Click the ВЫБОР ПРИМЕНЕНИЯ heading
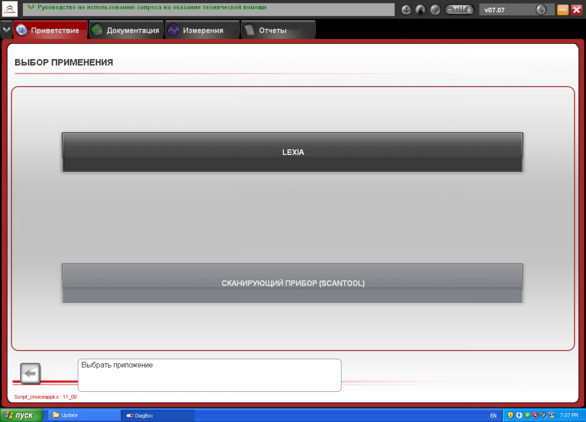 pyautogui.click(x=64, y=63)
